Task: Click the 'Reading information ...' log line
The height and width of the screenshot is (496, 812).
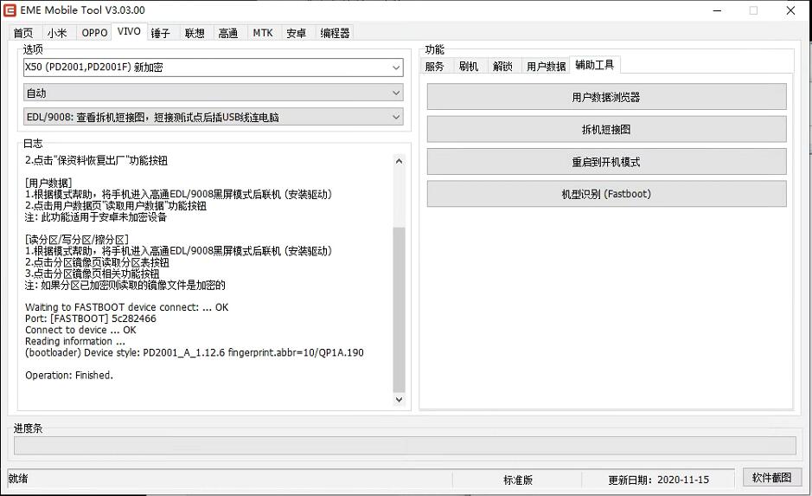Action: point(75,342)
